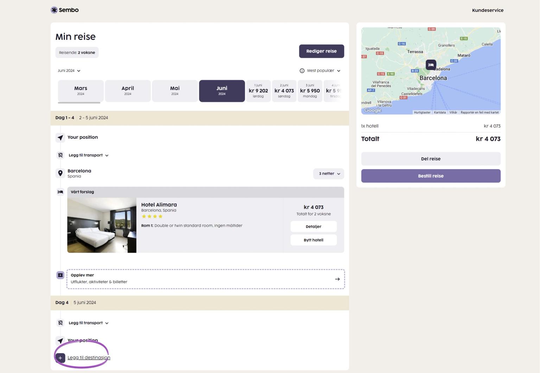Click the info icon beside Mest populær
This screenshot has width=540, height=373.
pos(302,71)
